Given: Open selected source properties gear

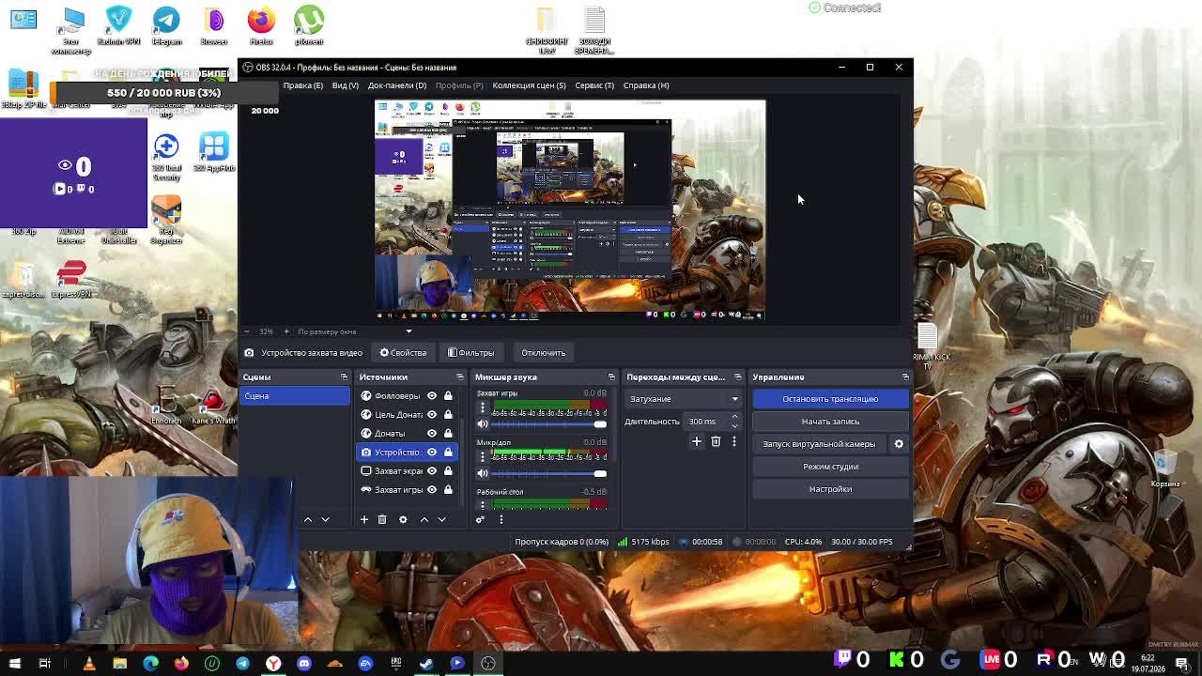Looking at the screenshot, I should click(x=403, y=519).
